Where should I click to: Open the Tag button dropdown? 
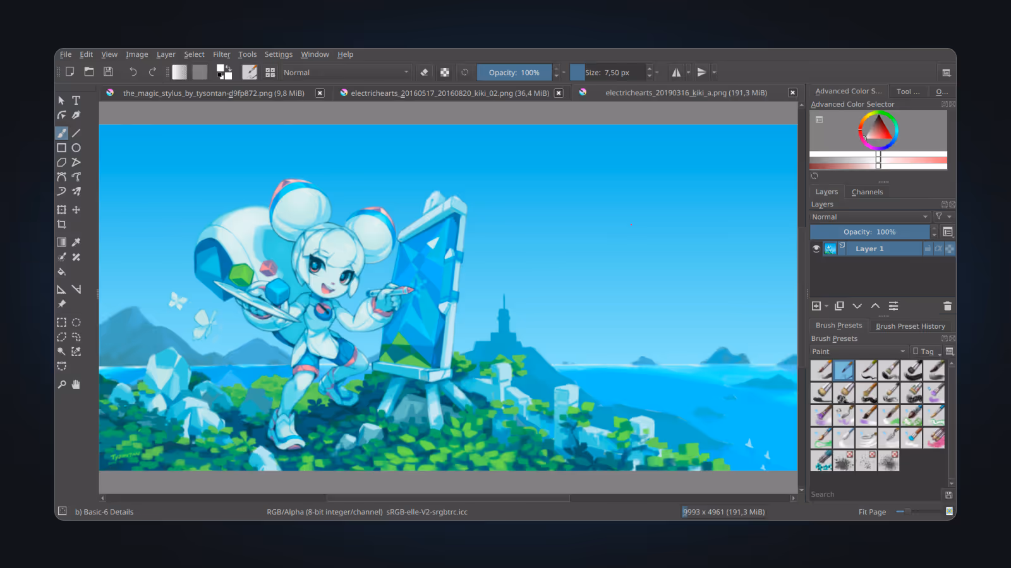(926, 352)
